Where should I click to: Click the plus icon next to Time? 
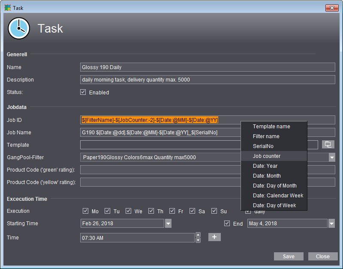coord(214,237)
